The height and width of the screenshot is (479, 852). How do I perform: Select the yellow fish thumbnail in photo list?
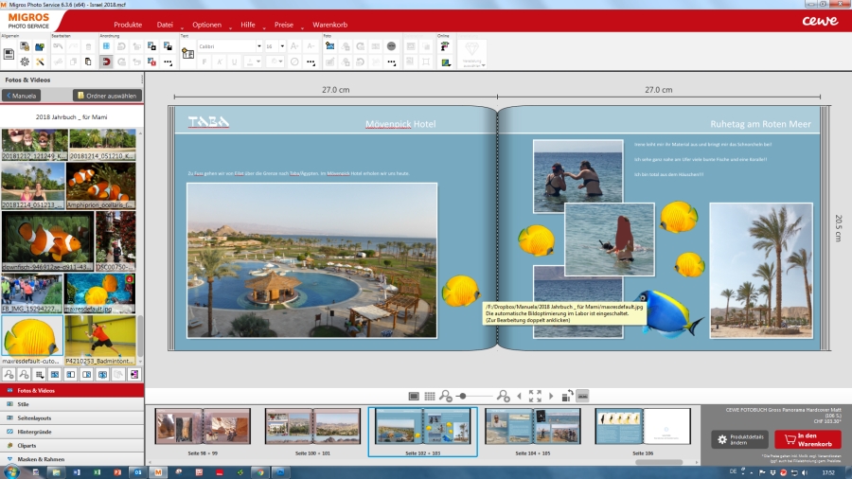point(32,336)
